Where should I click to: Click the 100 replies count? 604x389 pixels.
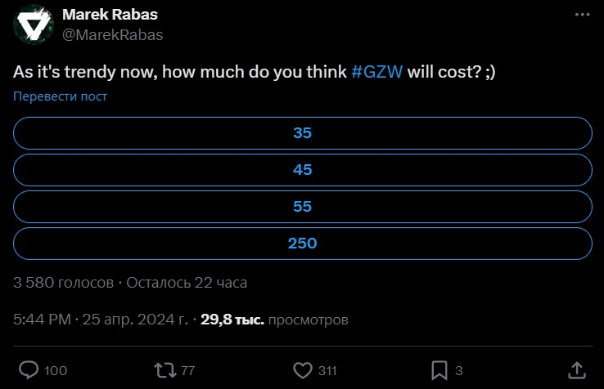click(x=56, y=371)
